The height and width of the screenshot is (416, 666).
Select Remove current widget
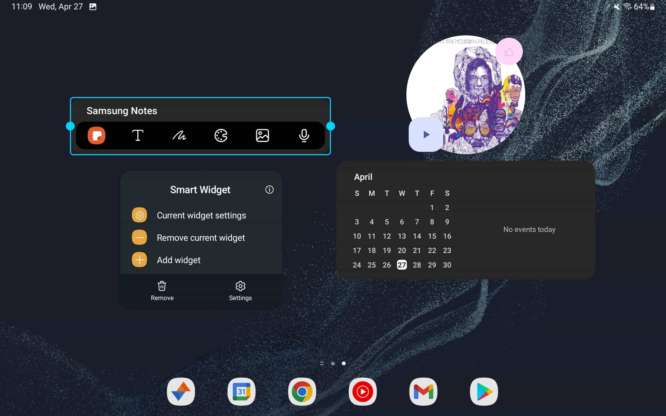click(x=201, y=237)
